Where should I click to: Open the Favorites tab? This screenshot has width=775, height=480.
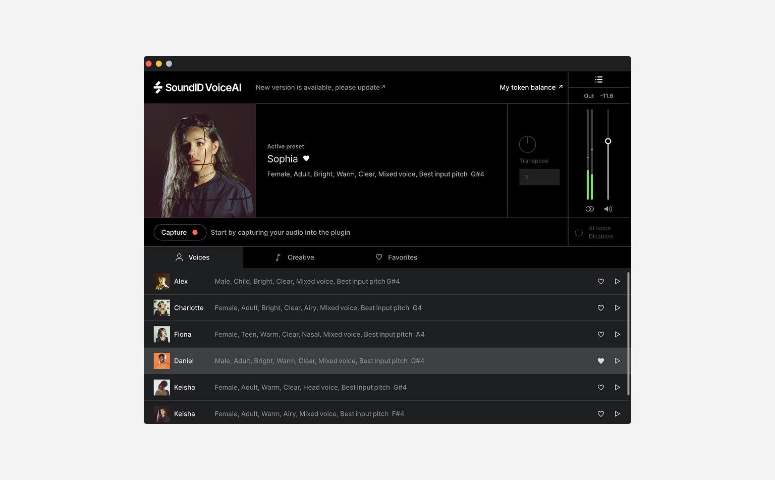tap(397, 257)
